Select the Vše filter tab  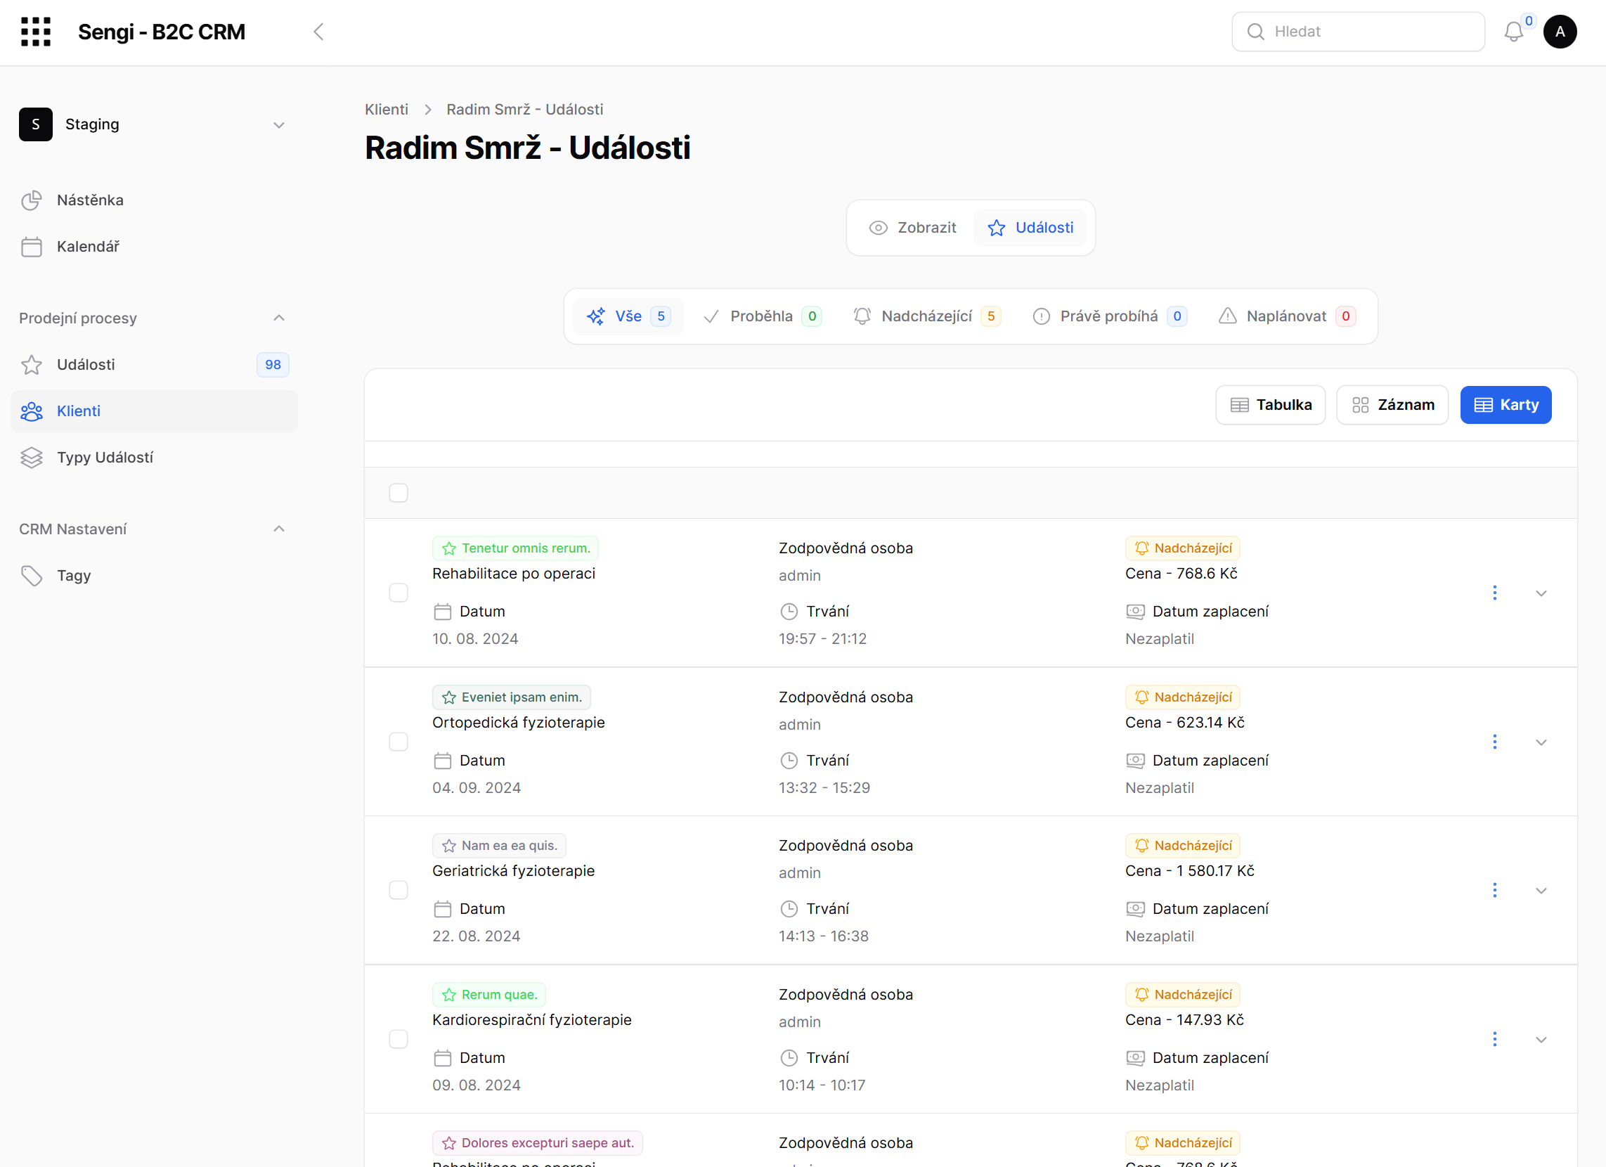[x=628, y=316]
